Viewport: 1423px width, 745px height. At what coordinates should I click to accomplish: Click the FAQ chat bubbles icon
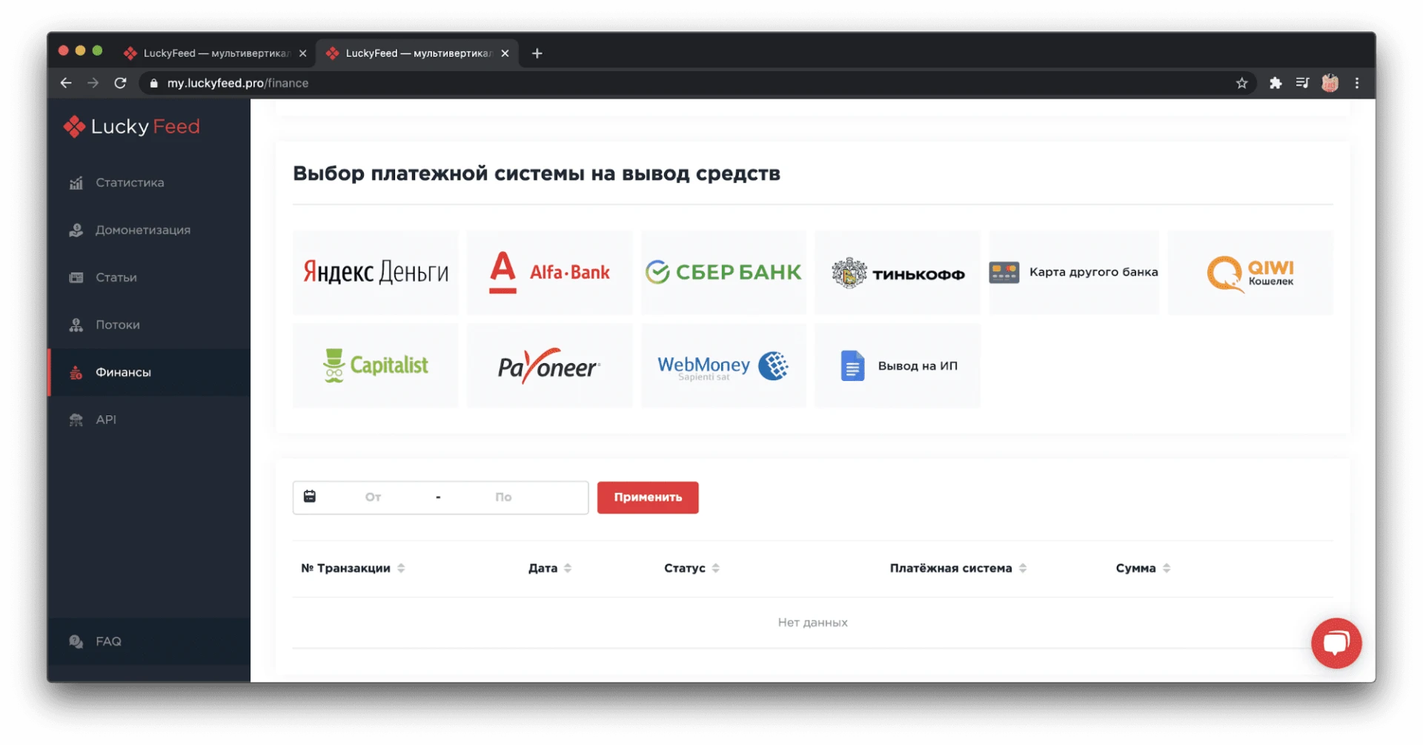[76, 642]
